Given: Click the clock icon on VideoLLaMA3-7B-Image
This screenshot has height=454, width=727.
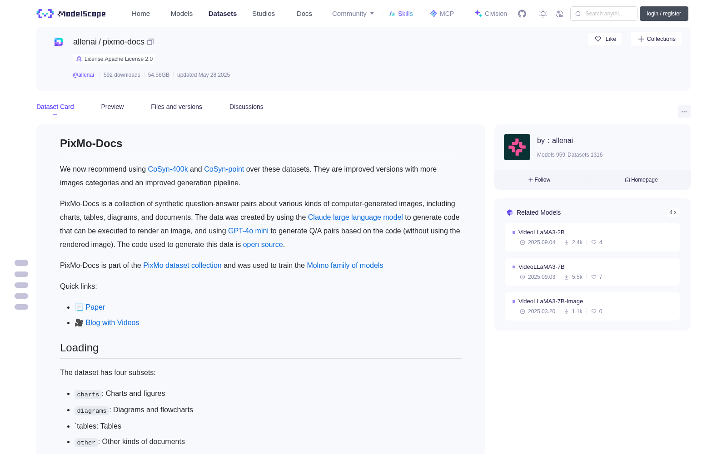Looking at the screenshot, I should point(523,311).
